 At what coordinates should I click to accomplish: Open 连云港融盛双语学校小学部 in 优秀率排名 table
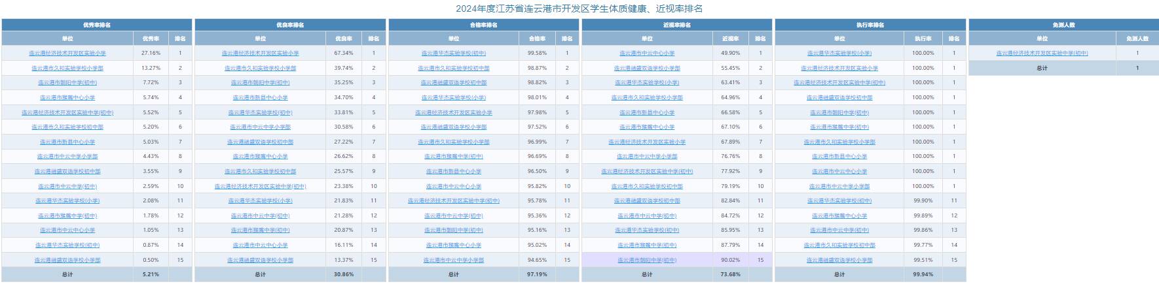click(x=67, y=260)
